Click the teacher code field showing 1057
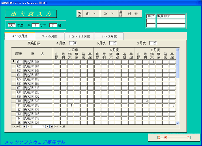The width and height of the screenshot is (202, 146). coord(151,16)
